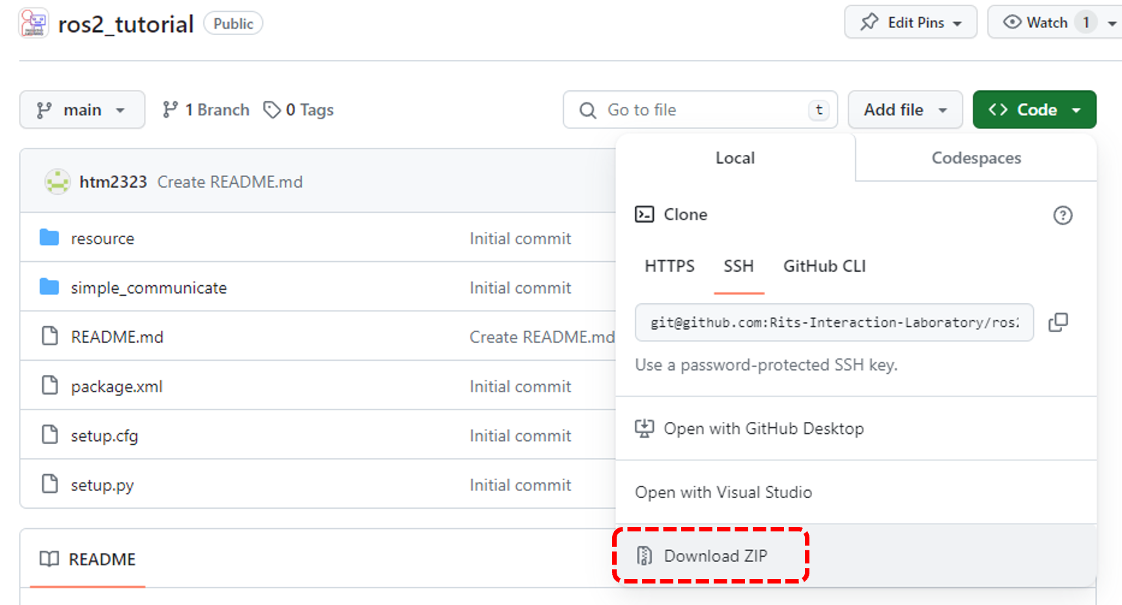
Task: Click the eye icon in Watch button
Action: 1012,22
